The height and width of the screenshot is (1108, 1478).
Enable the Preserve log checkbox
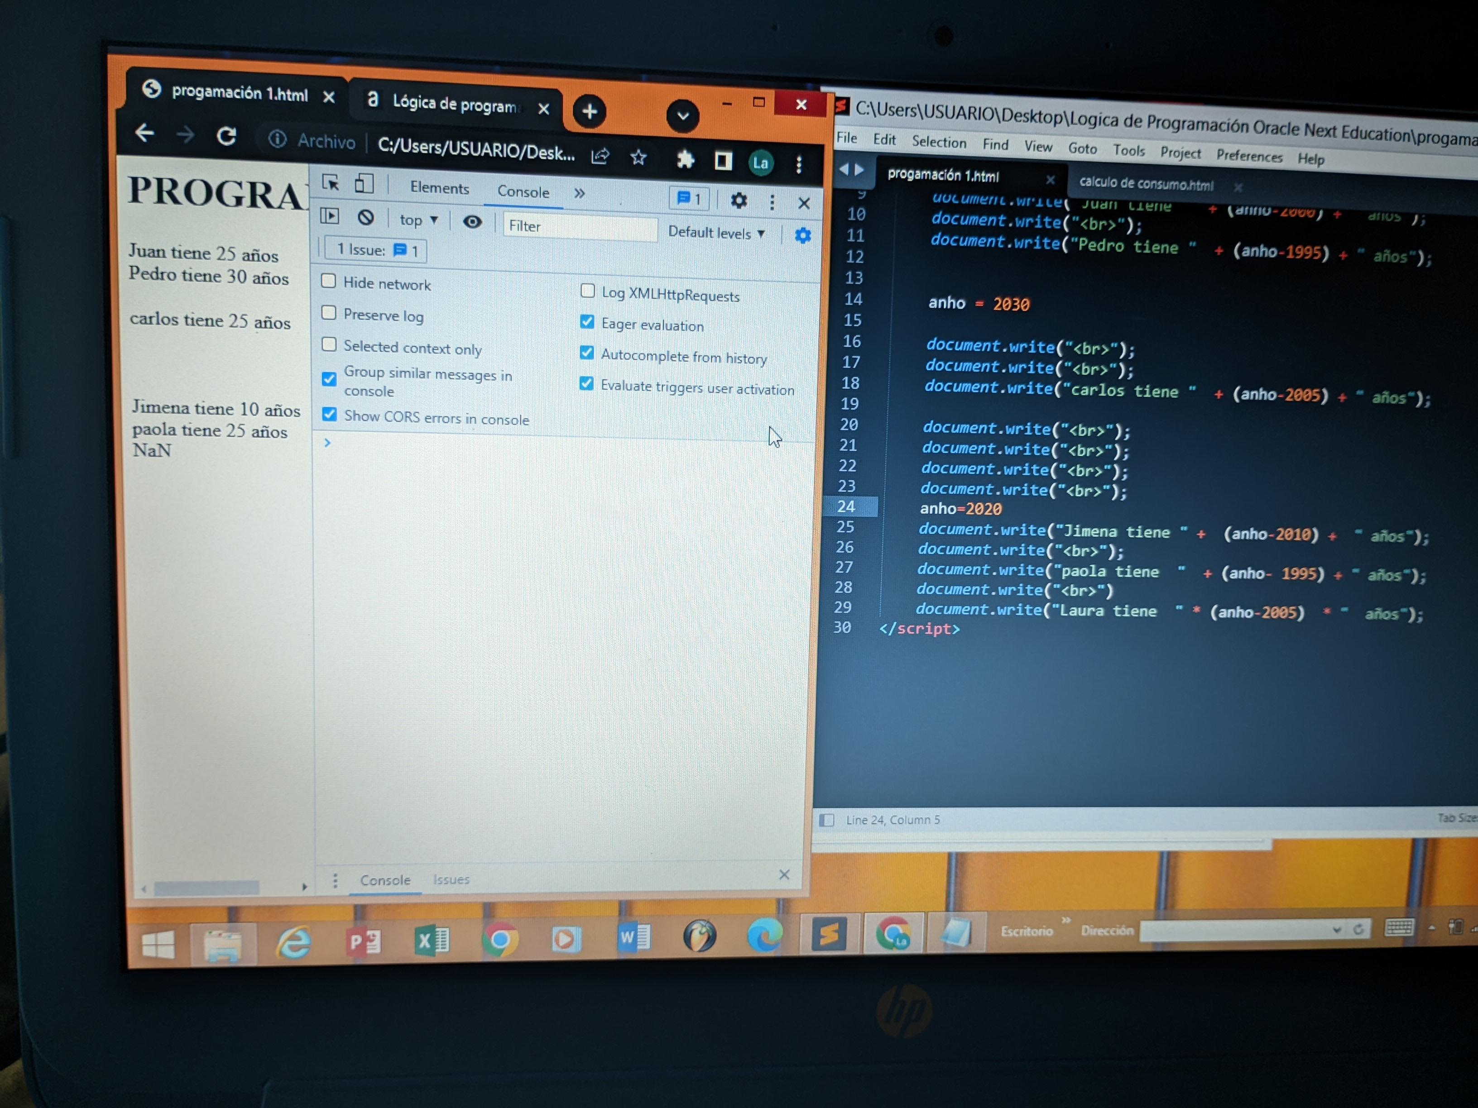(x=328, y=313)
